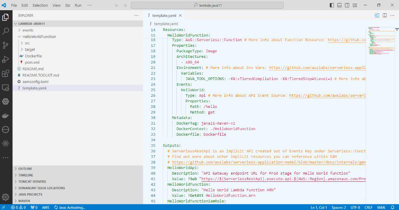
Task: Expand the events folder
Action: (28, 30)
